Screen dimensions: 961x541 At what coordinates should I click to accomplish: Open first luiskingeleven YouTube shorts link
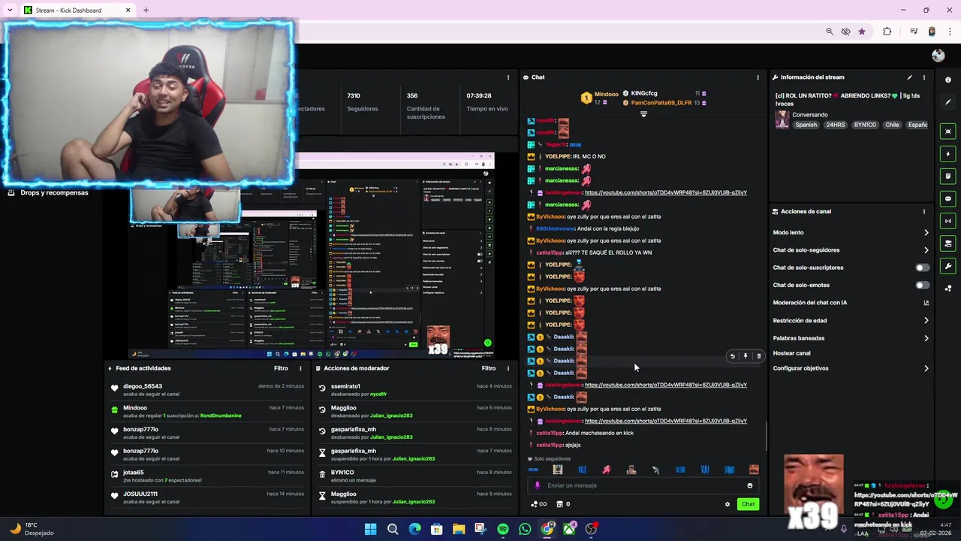pos(665,193)
